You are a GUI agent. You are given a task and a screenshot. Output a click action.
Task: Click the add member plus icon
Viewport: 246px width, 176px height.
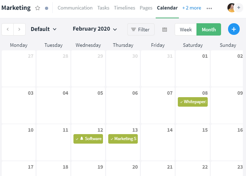tap(239, 8)
